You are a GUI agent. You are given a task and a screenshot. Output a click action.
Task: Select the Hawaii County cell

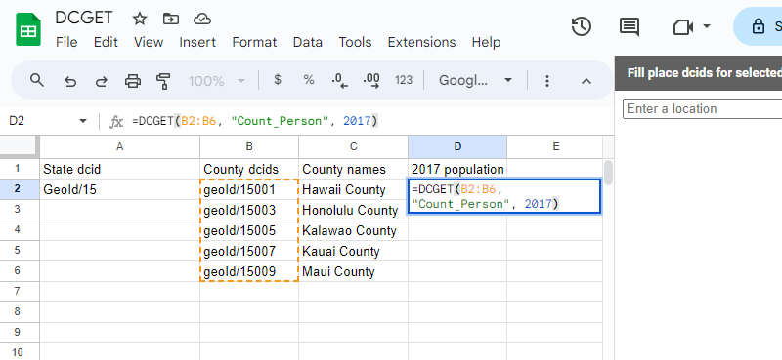(353, 189)
